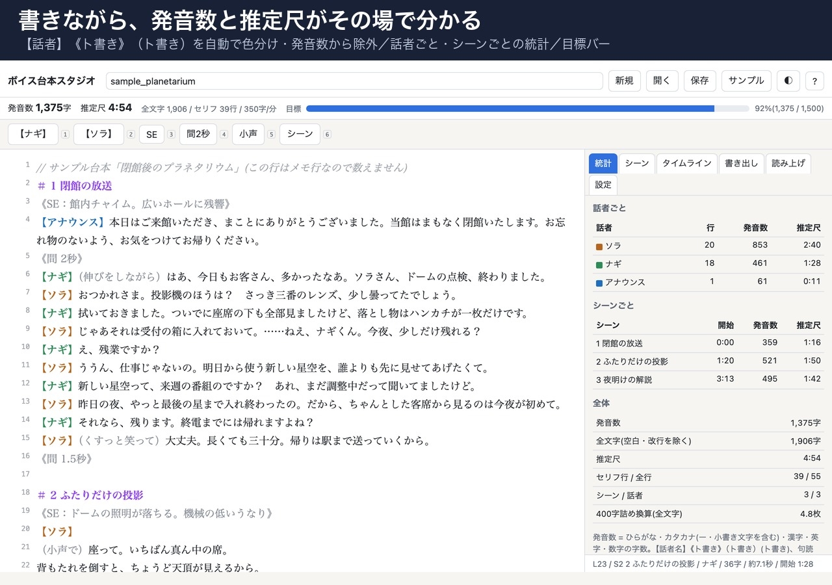Click the セリフ行 / 全行 row
The width and height of the screenshot is (832, 585).
[x=708, y=477]
